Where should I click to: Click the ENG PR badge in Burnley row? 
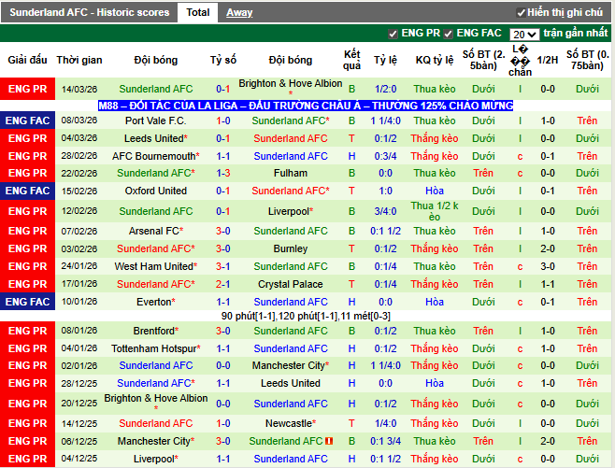click(26, 248)
